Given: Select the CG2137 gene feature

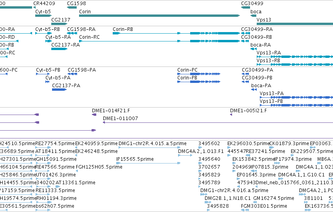Looking at the screenshot, I should click(x=59, y=24).
